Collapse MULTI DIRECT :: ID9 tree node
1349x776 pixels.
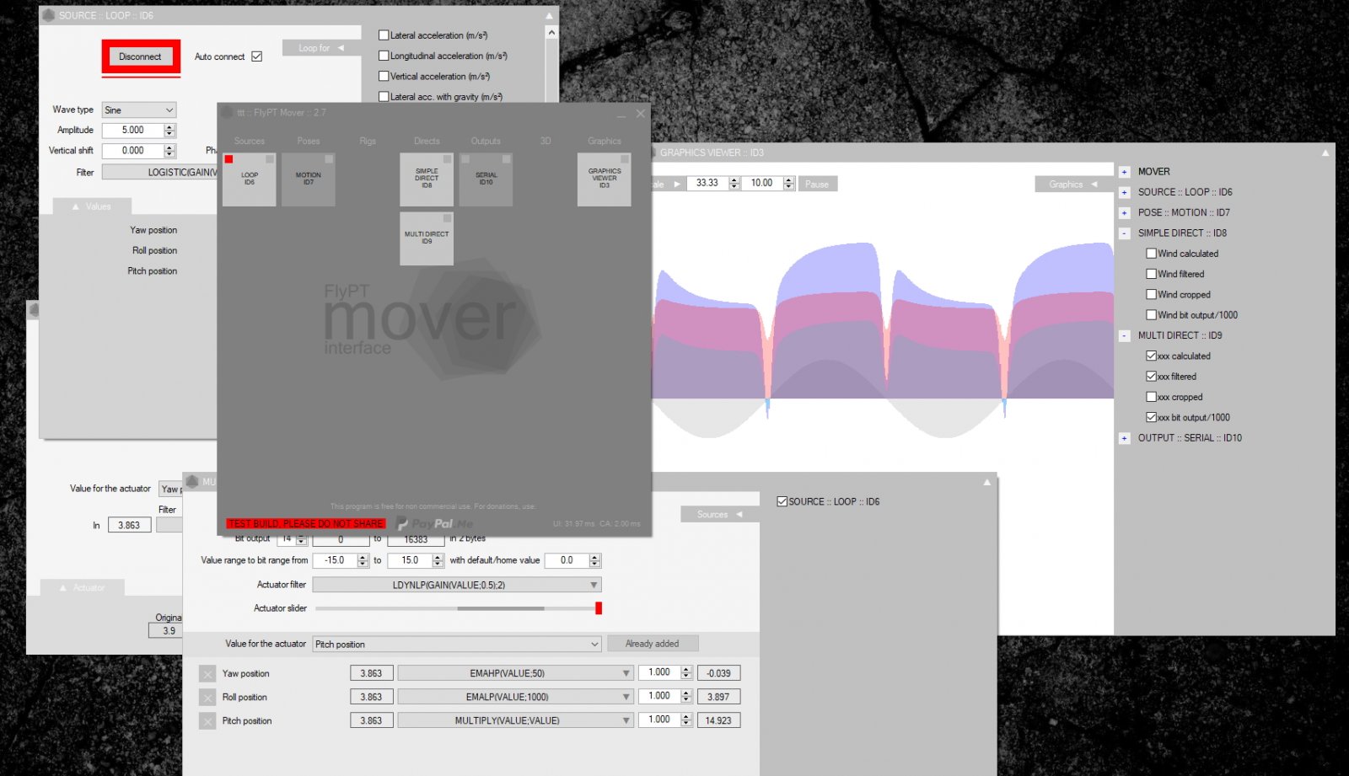point(1124,335)
